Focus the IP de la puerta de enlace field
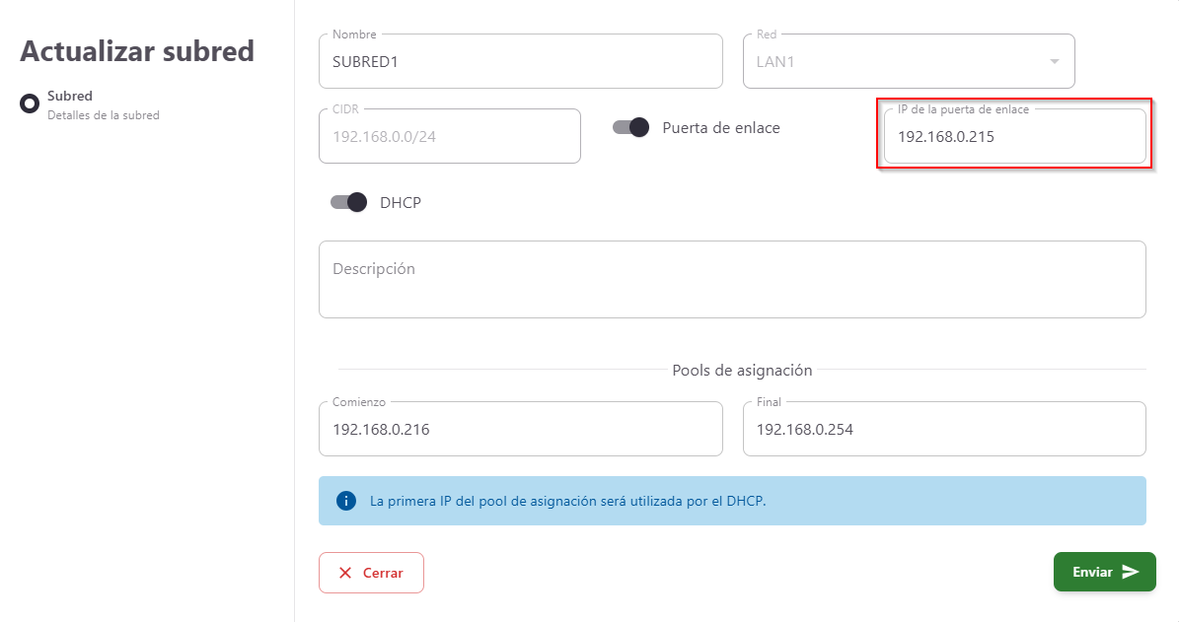 tap(1014, 137)
